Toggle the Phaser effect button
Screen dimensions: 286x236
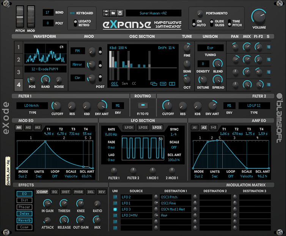pyautogui.click(x=24, y=207)
